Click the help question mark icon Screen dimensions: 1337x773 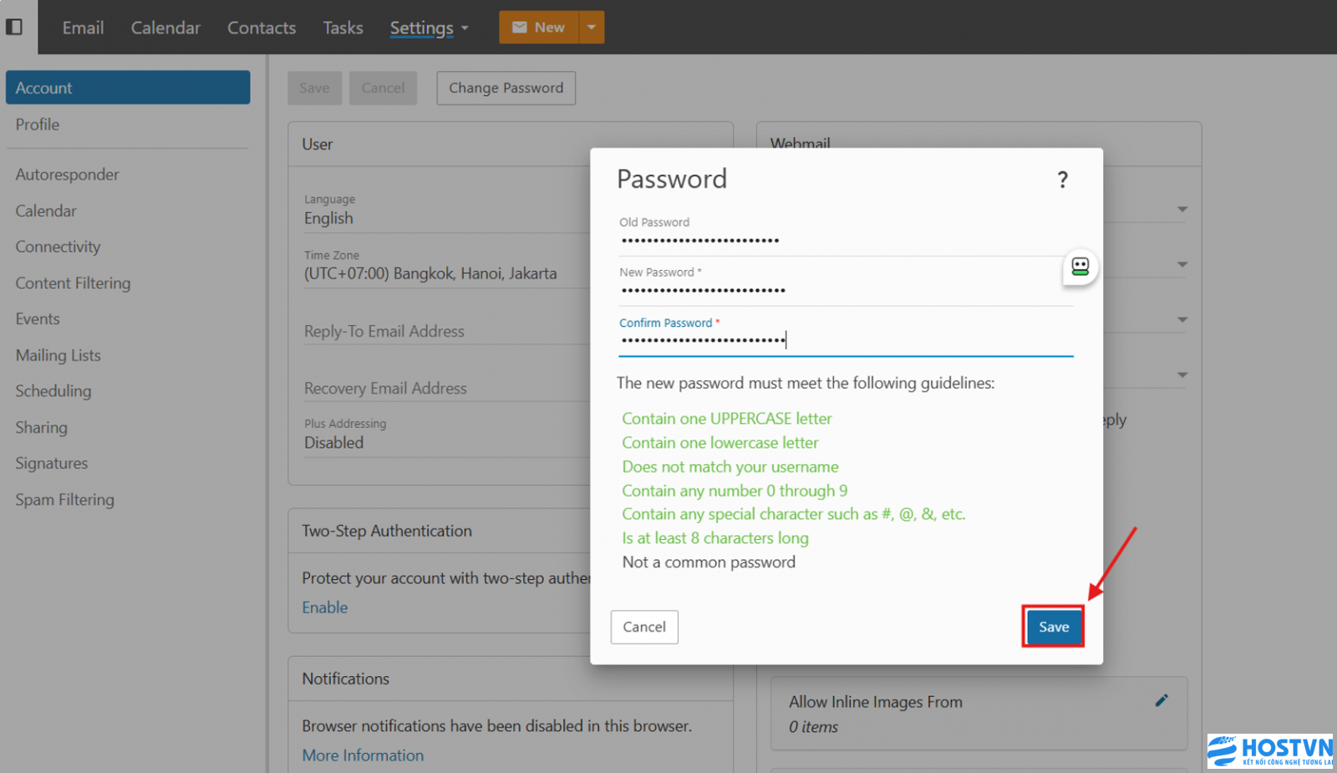[x=1062, y=180]
